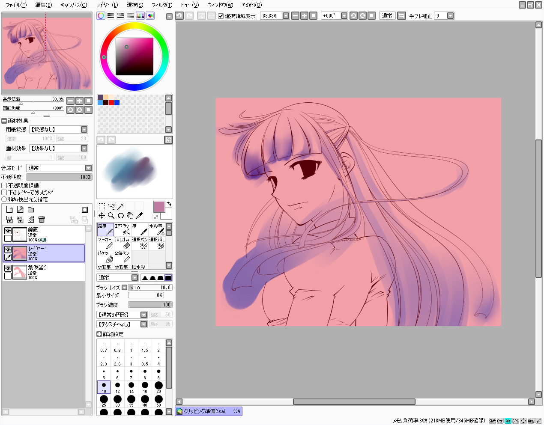The height and width of the screenshot is (425, 544).
Task: Select brush size 5 preset
Action: point(104,374)
